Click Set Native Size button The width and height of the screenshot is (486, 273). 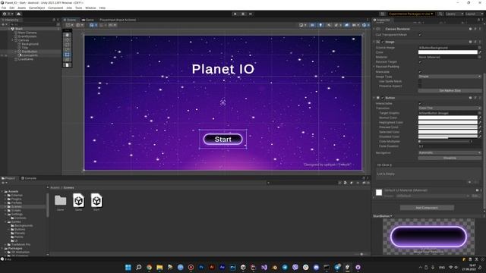(450, 91)
